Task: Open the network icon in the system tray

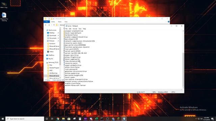Action: (199, 119)
